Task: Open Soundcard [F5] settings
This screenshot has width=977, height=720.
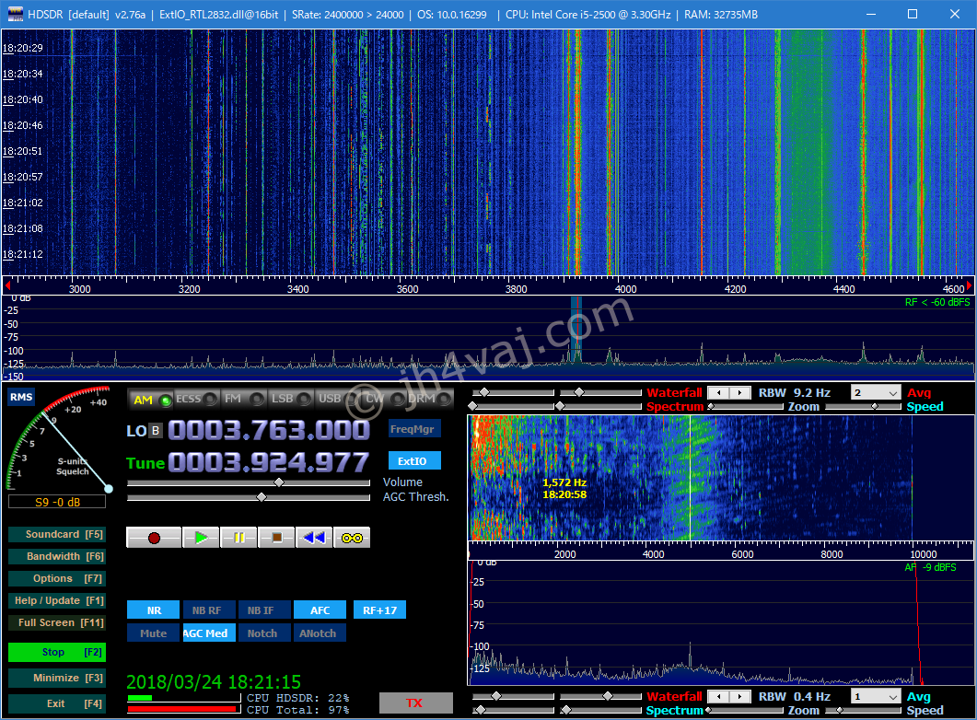Action: pyautogui.click(x=57, y=534)
